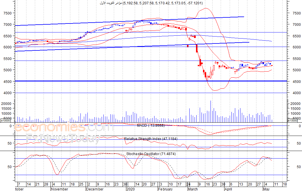Image resolution: width=302 pixels, height=191 pixels.
Task: Click the February month label
Action: [x=165, y=189]
